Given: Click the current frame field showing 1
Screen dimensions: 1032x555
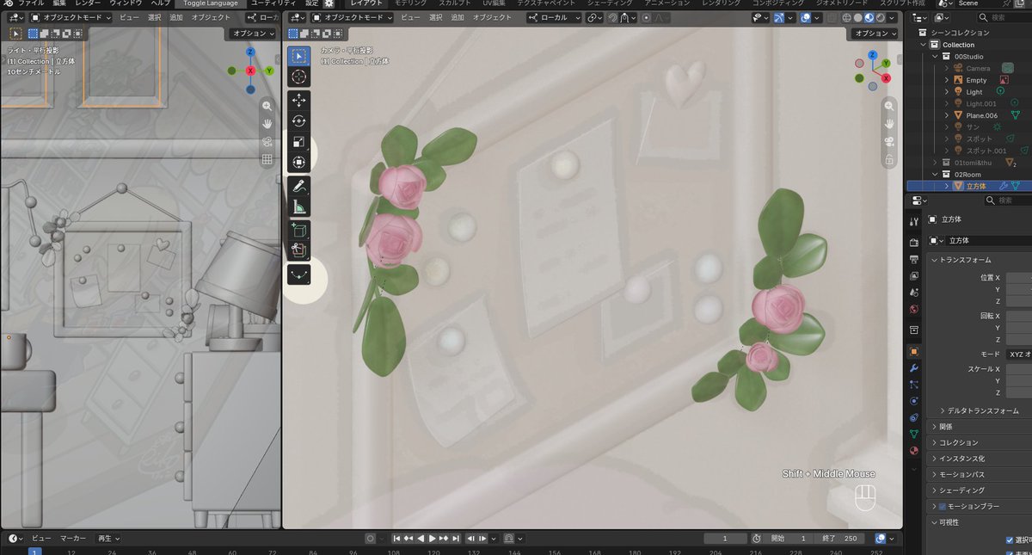Looking at the screenshot, I should click(724, 538).
